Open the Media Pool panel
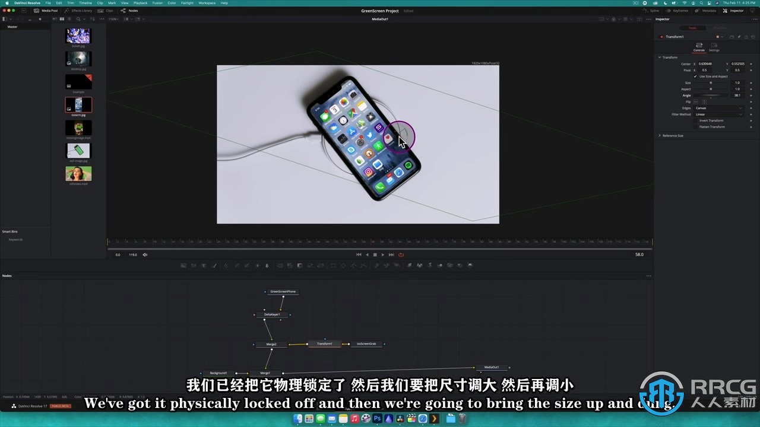This screenshot has width=760, height=427. tap(46, 11)
